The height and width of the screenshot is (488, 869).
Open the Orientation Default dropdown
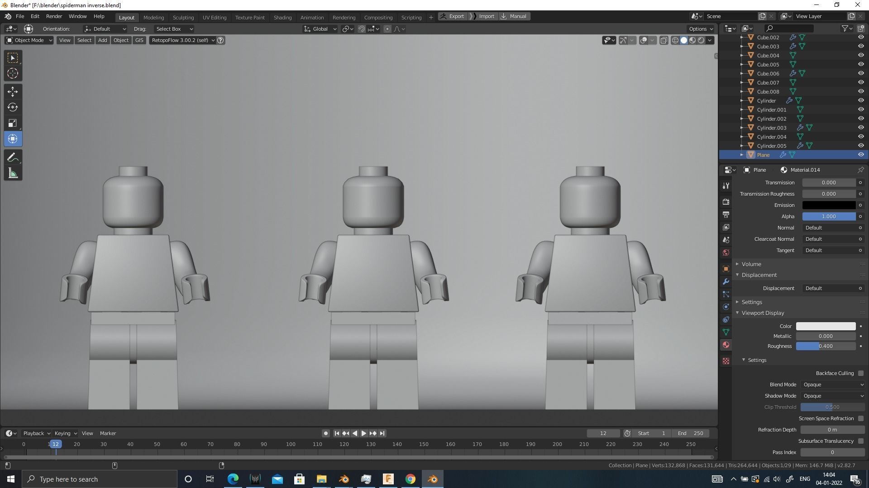pos(105,29)
